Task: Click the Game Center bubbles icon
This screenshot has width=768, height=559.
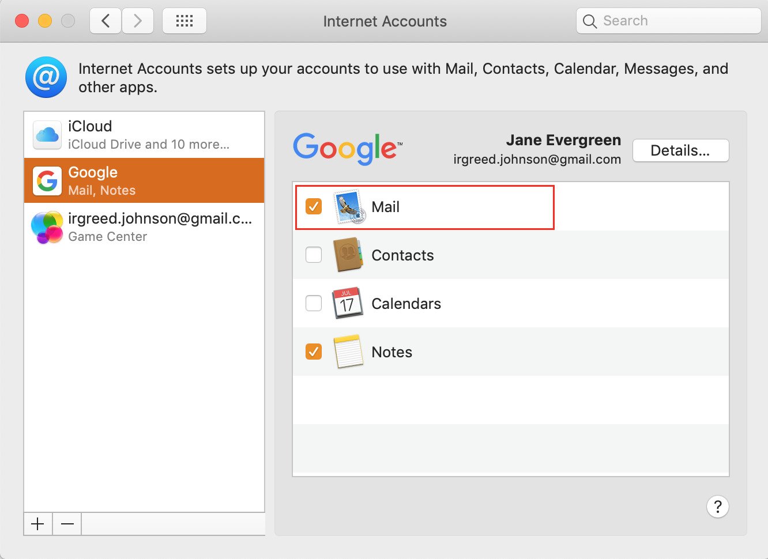Action: pyautogui.click(x=47, y=227)
